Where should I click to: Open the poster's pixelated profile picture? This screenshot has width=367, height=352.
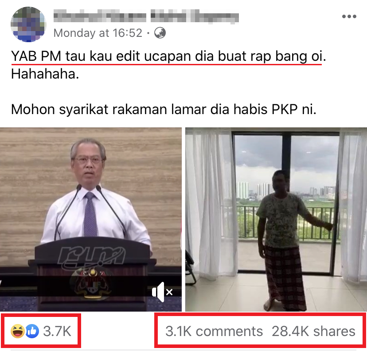28,24
